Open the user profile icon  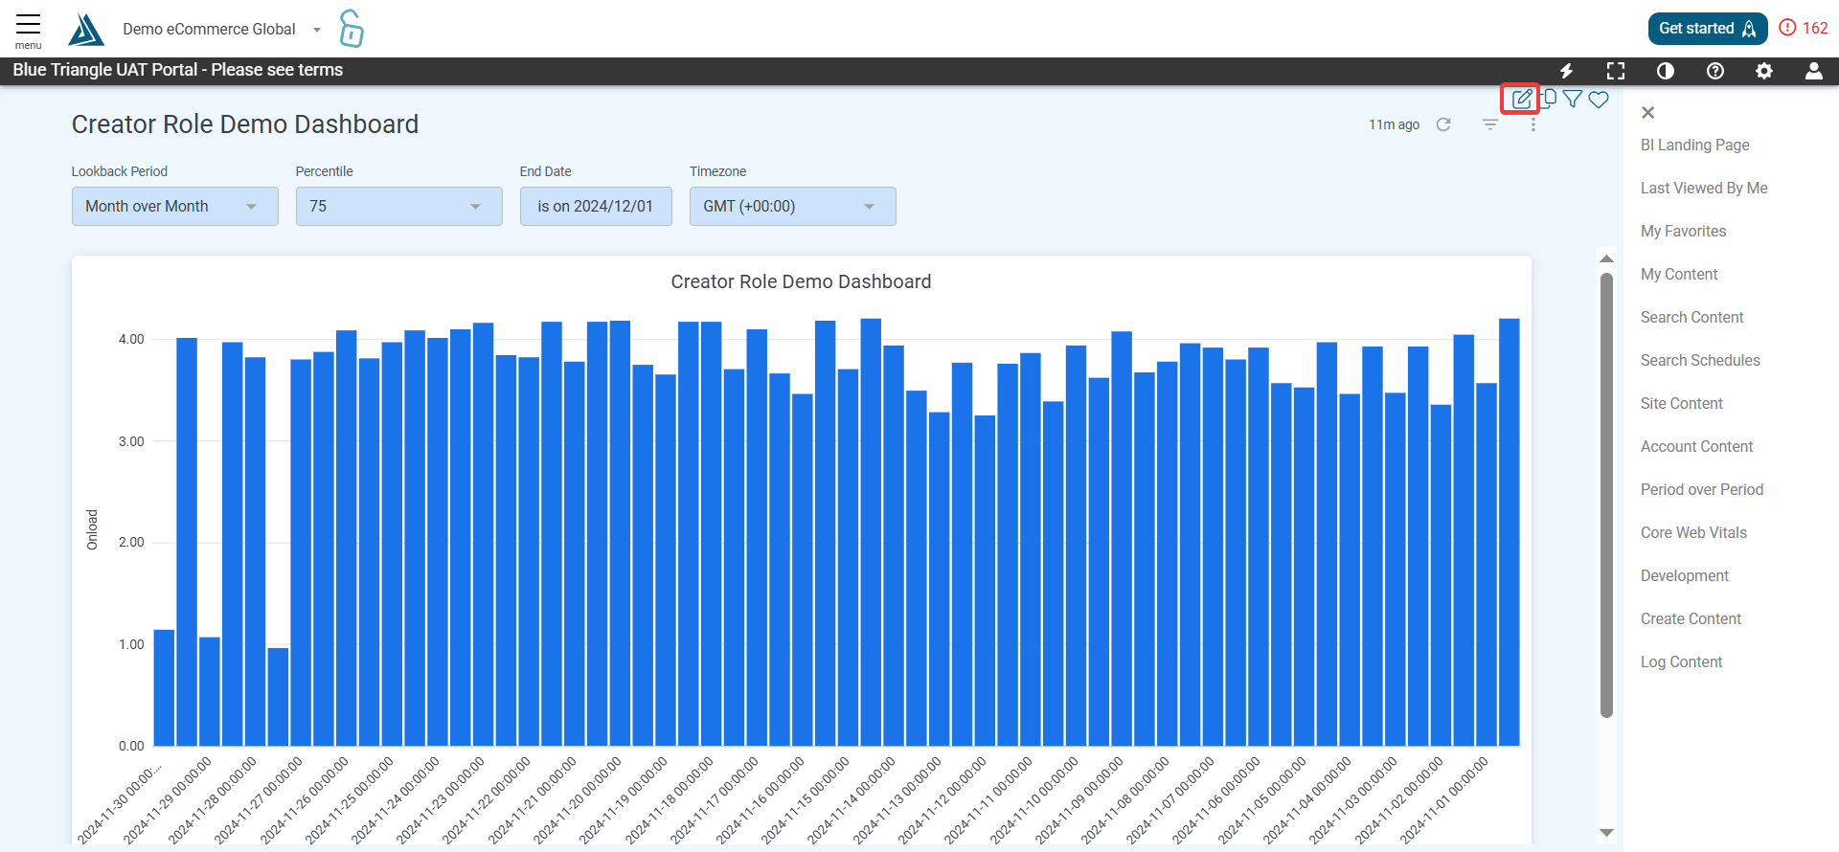click(x=1814, y=71)
